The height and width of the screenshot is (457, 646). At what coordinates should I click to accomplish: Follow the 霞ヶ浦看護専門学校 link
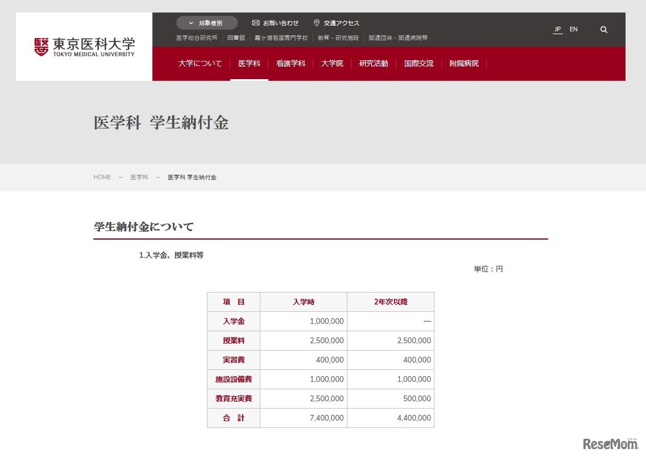click(281, 38)
